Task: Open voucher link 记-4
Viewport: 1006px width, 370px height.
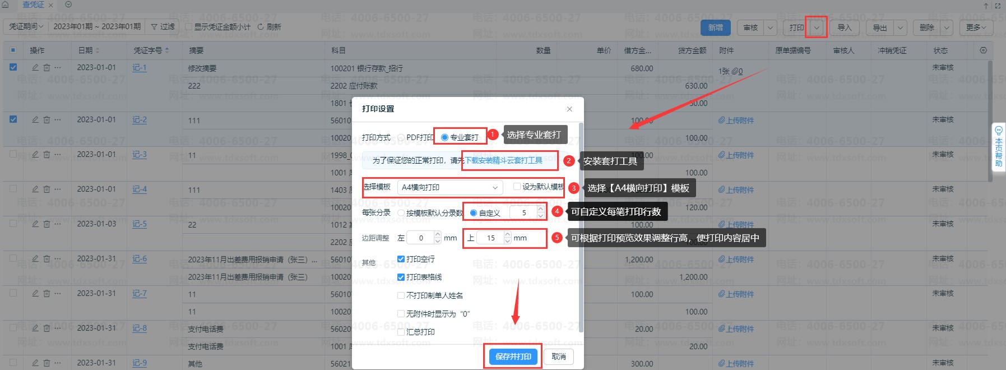Action: pos(140,189)
